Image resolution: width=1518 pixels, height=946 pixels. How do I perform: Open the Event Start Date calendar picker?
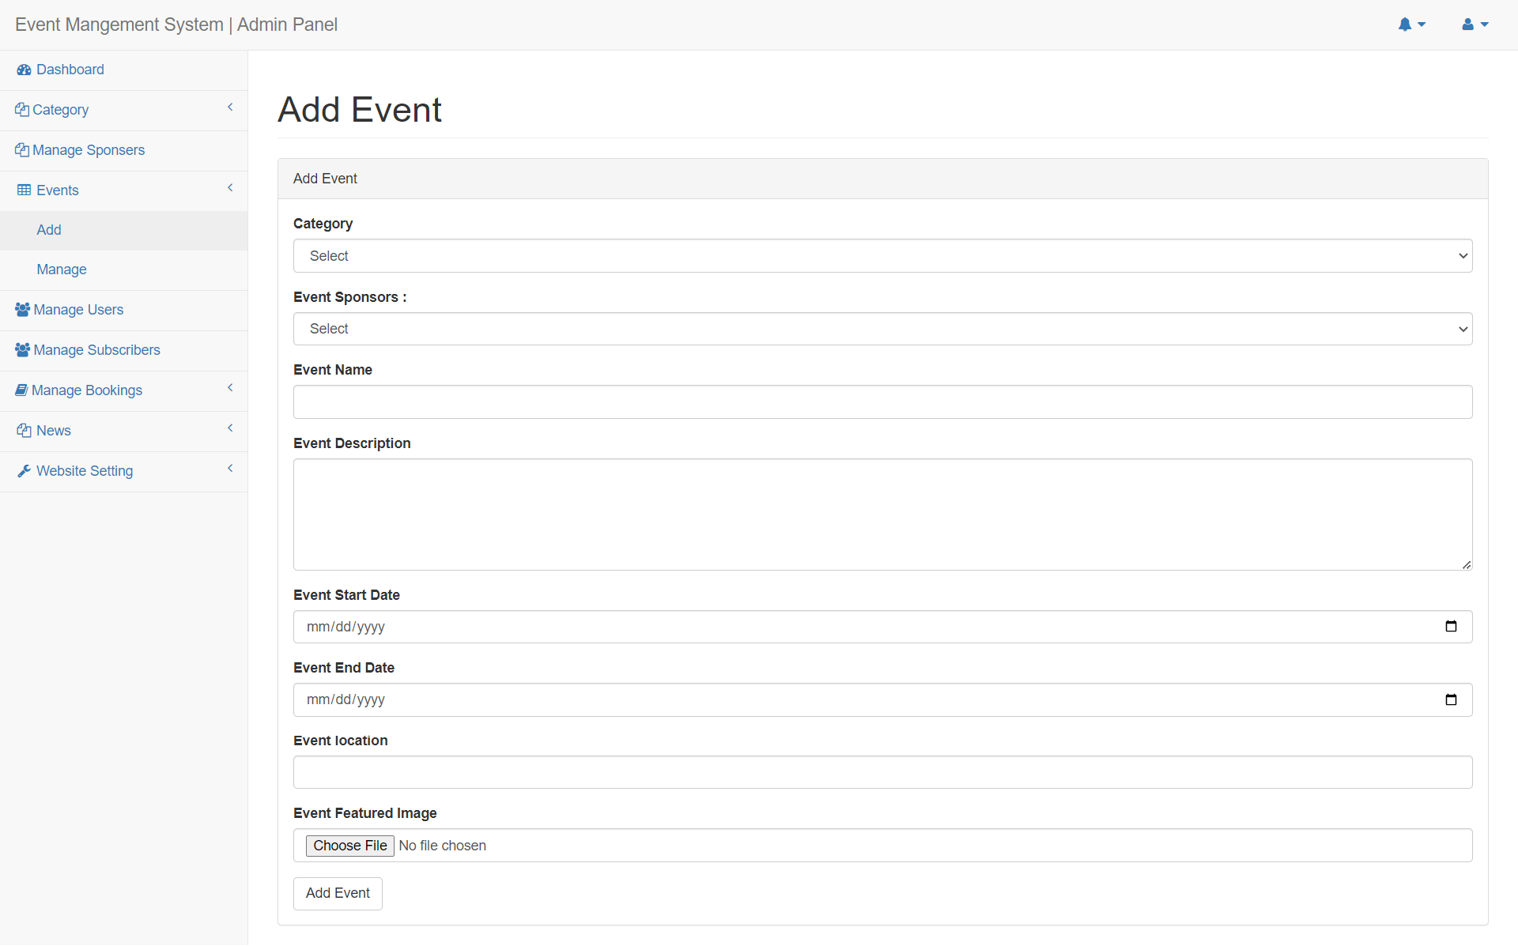(1451, 626)
